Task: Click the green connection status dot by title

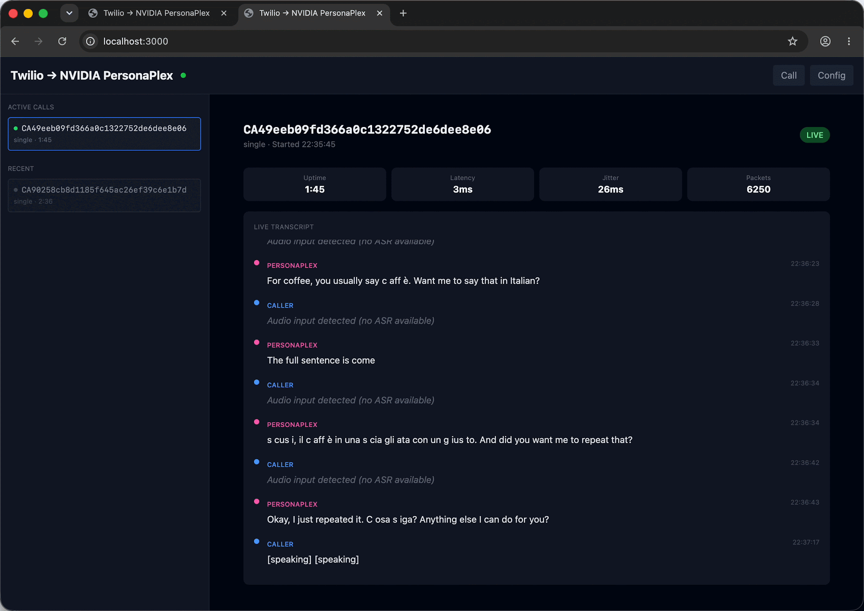Action: pos(183,76)
